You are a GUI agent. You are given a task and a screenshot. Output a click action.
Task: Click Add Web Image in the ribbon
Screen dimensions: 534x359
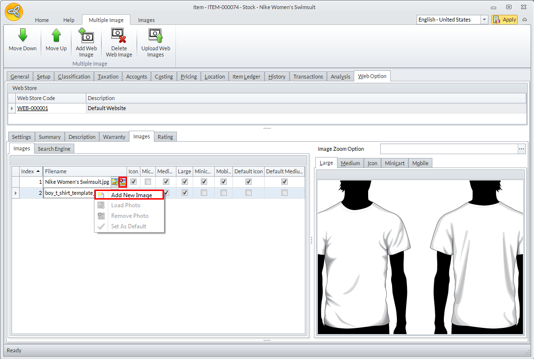coord(86,36)
